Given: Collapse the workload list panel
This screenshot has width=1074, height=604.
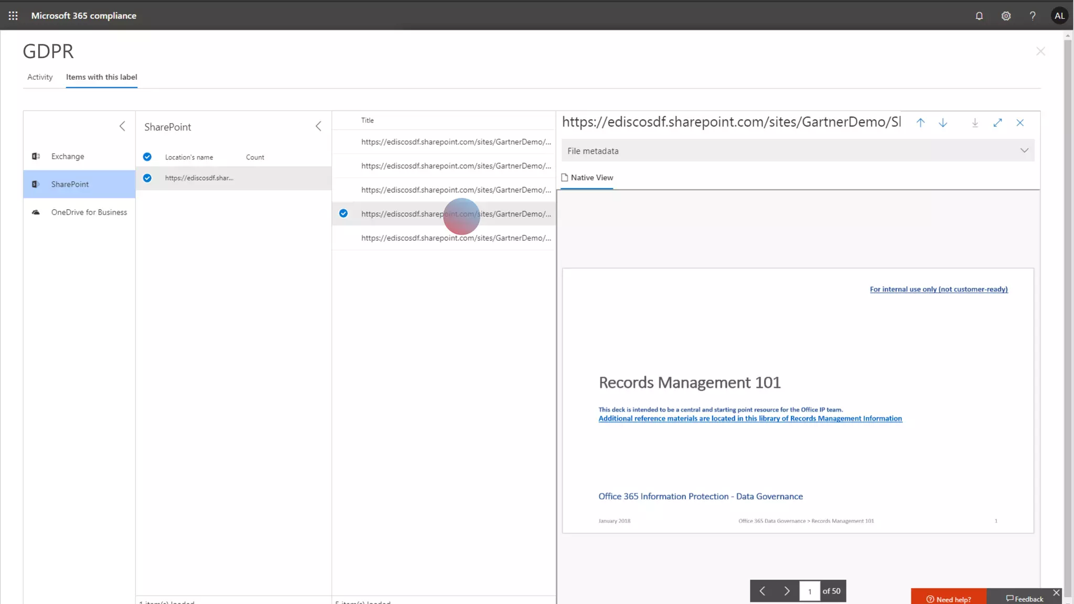Looking at the screenshot, I should (122, 126).
